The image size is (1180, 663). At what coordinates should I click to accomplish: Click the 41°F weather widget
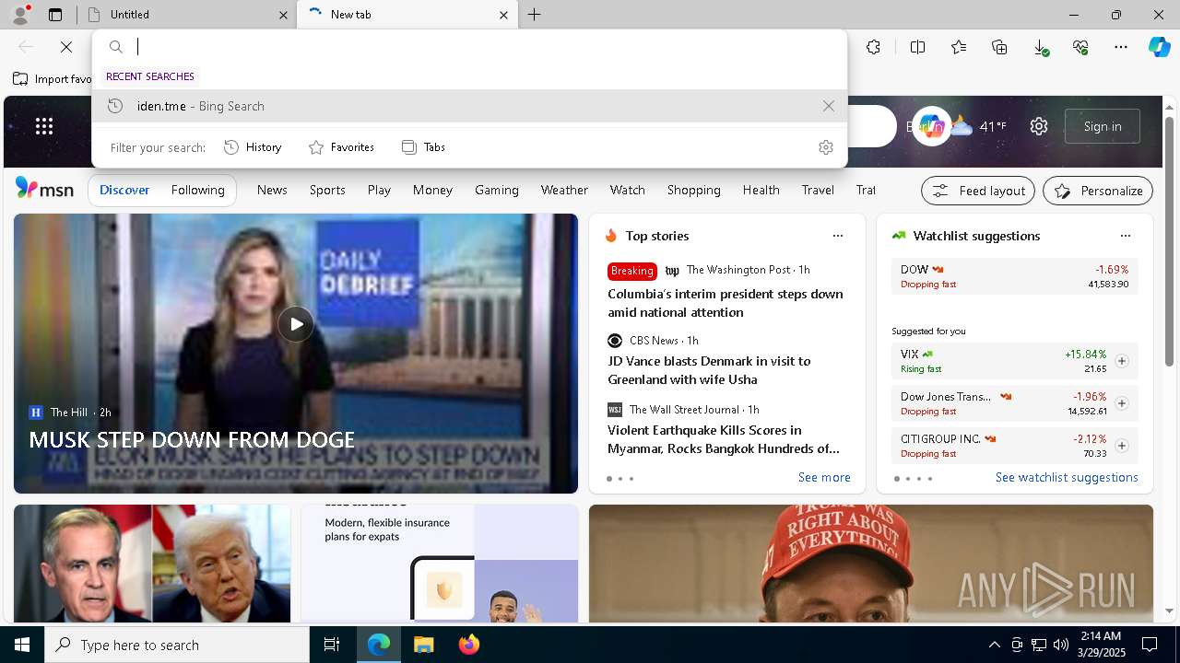[x=979, y=126]
